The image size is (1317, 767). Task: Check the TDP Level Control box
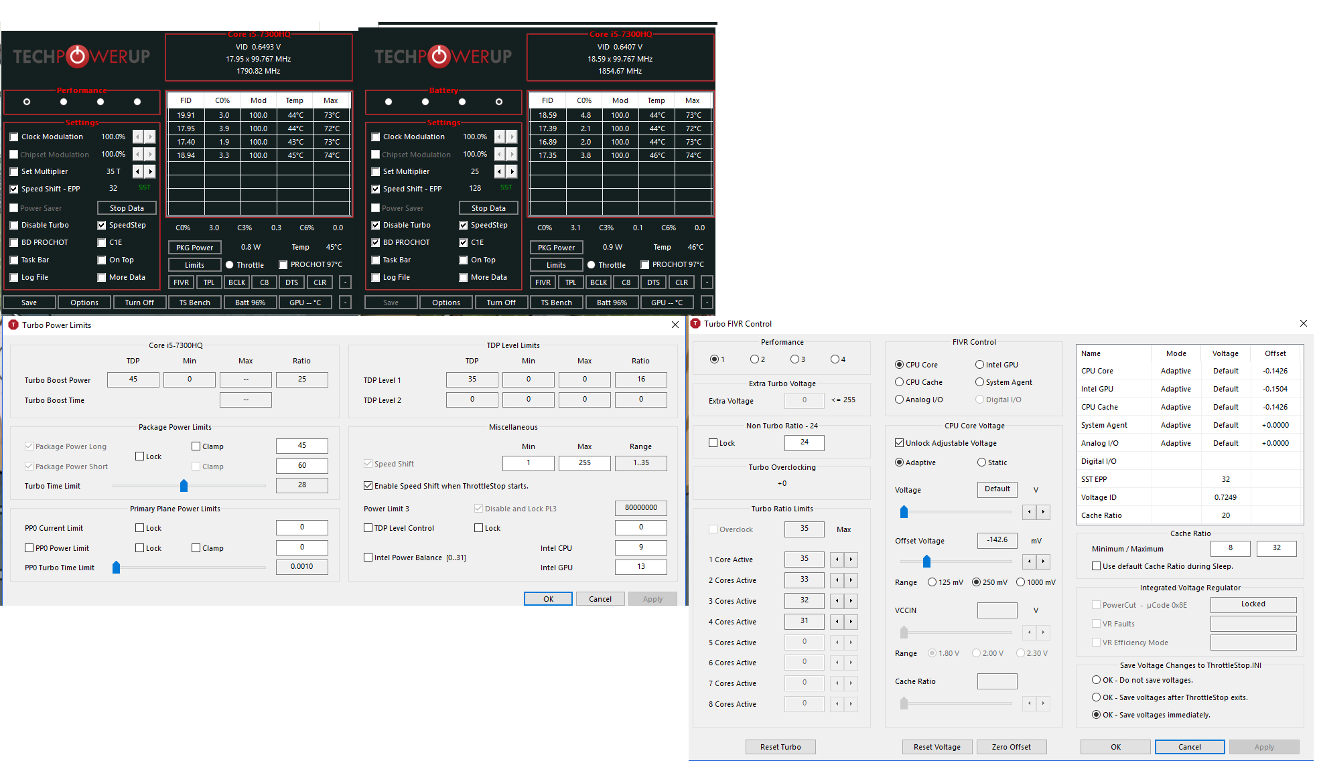368,528
